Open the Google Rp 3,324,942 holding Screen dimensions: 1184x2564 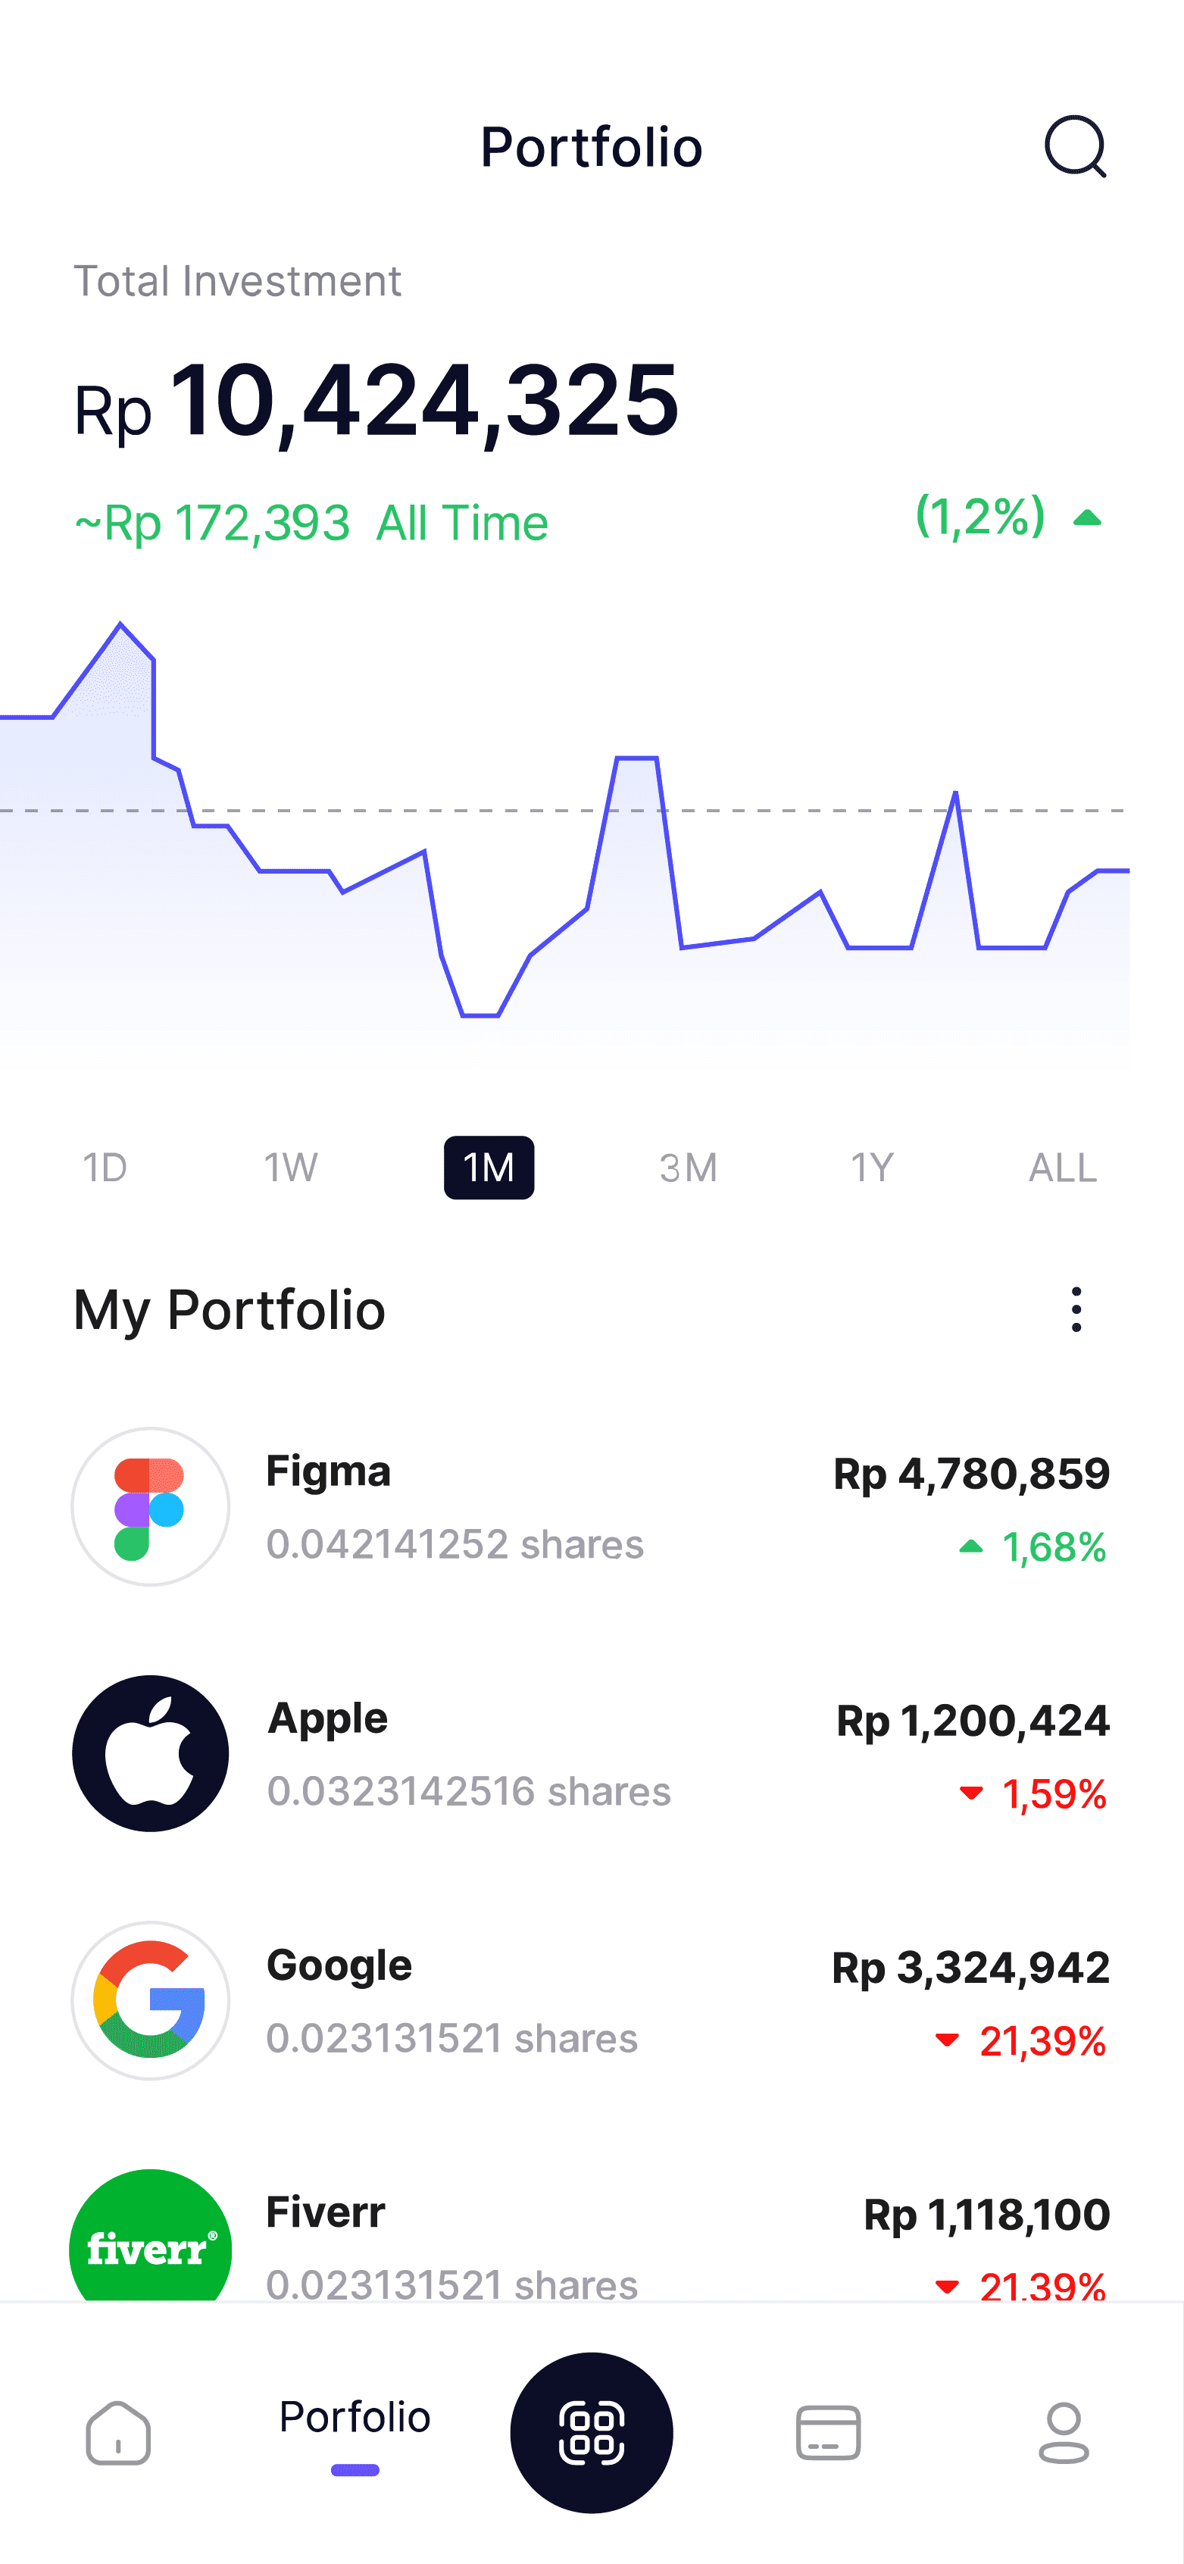pos(591,2000)
